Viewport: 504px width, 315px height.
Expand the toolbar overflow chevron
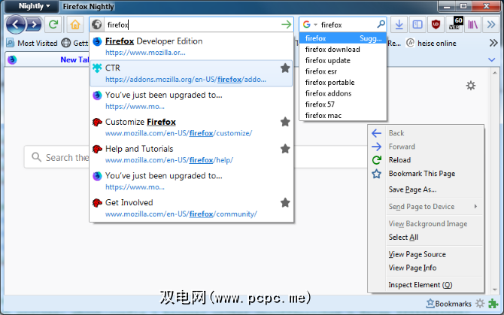(490, 24)
